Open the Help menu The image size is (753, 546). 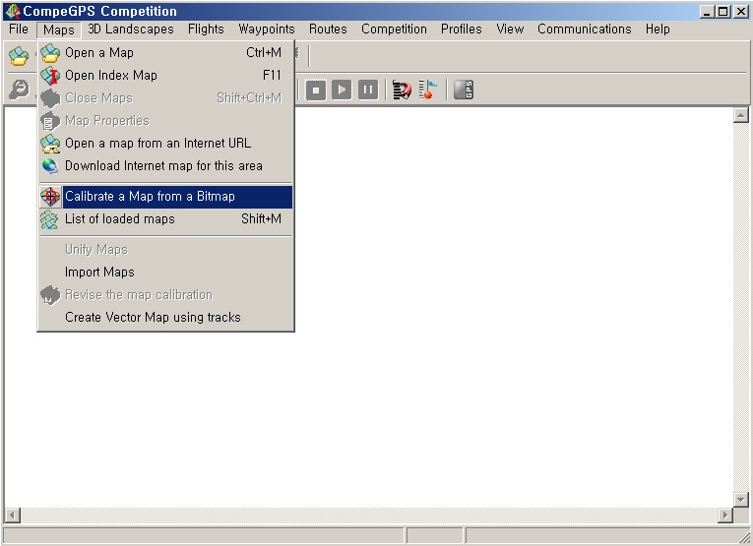(x=658, y=30)
